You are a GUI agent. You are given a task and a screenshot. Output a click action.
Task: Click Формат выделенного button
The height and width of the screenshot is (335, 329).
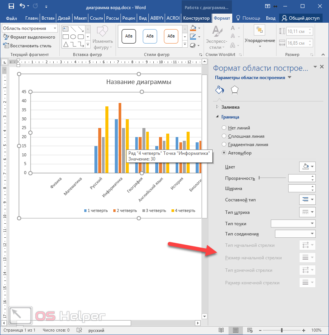[x=29, y=37]
